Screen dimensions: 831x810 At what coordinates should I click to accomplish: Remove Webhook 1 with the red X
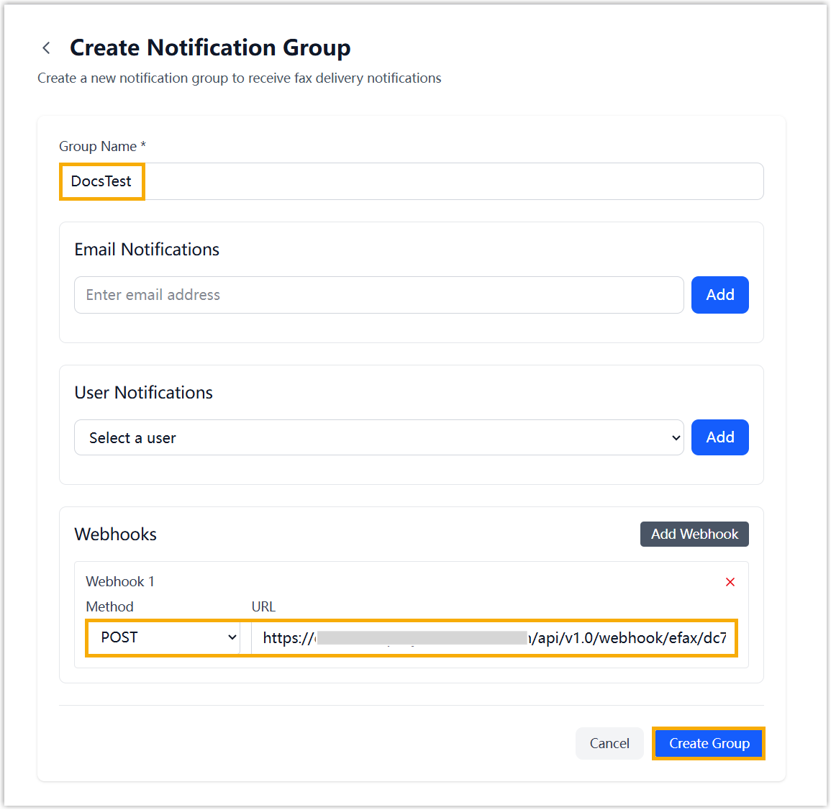[730, 582]
